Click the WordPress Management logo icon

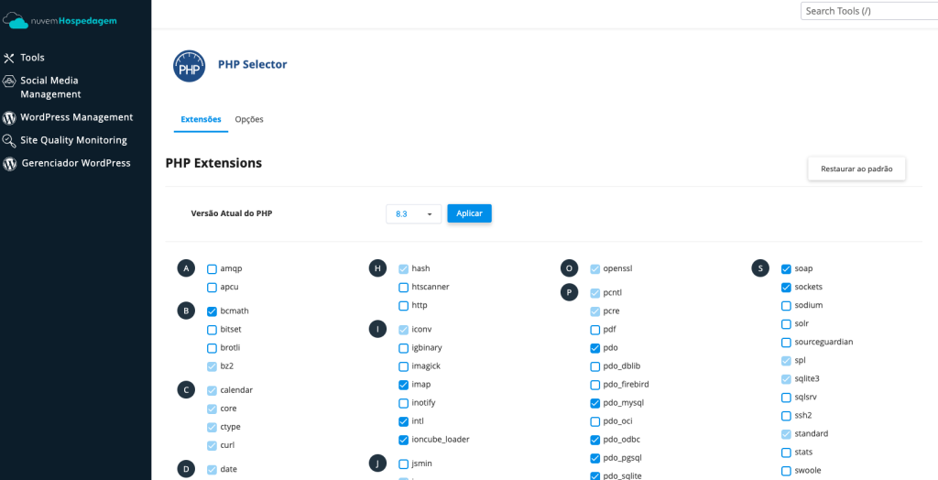pos(10,118)
